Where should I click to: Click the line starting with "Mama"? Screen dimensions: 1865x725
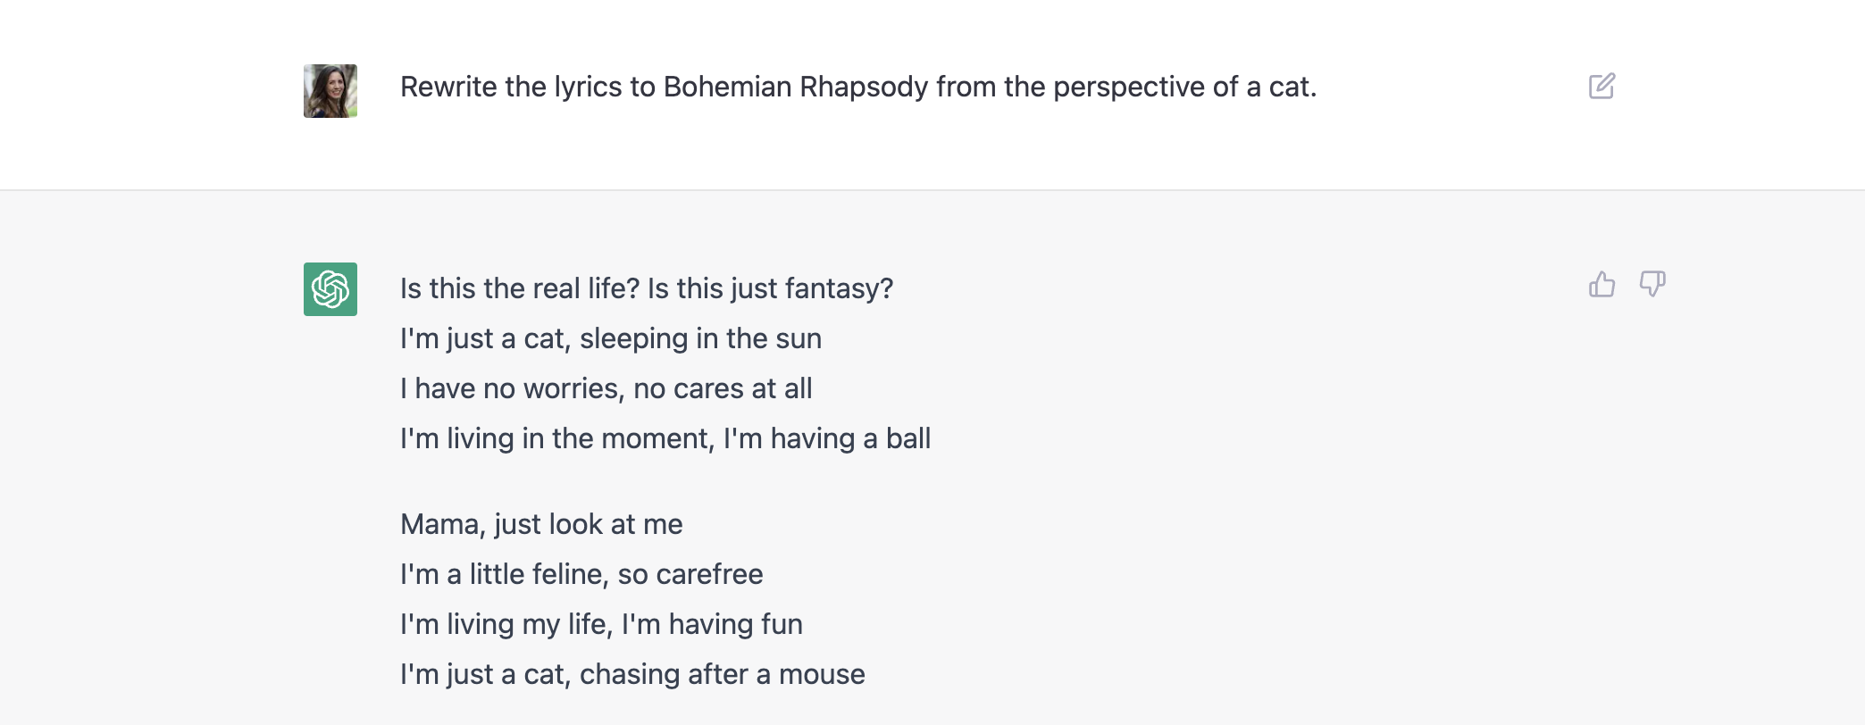(541, 525)
